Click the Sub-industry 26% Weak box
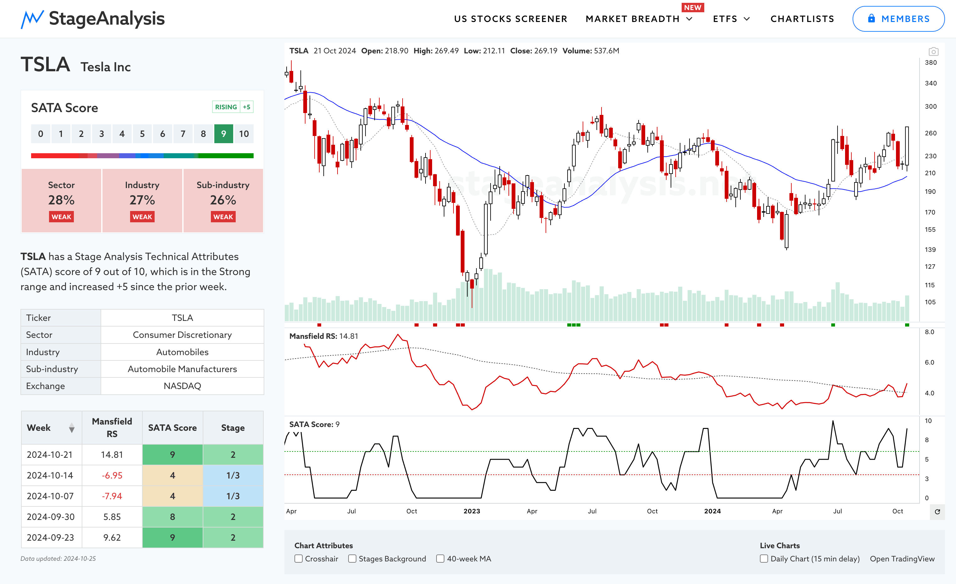956x584 pixels. tap(223, 200)
